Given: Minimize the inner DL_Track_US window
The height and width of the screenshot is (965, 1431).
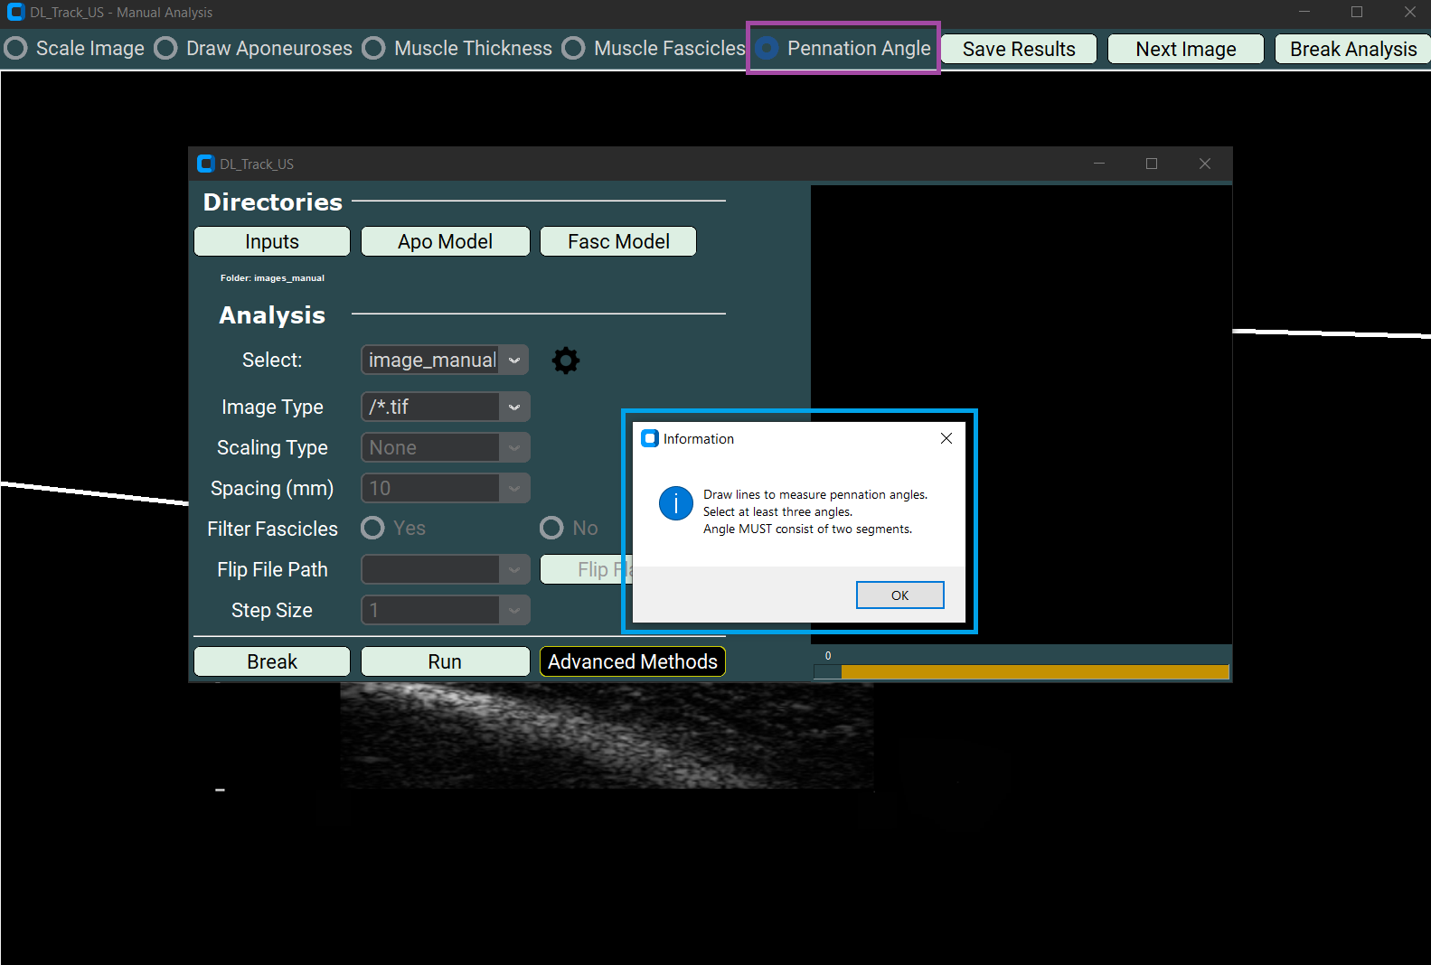Looking at the screenshot, I should click(1098, 164).
